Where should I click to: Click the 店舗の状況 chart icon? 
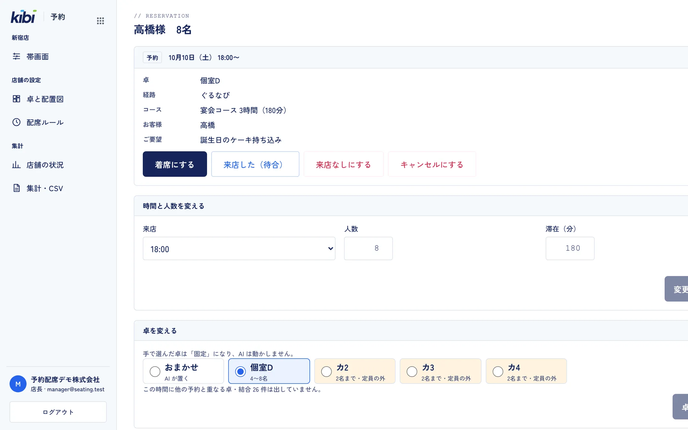[x=16, y=165]
